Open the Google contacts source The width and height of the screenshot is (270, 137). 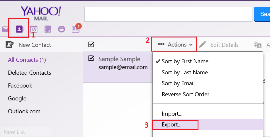click(x=17, y=98)
